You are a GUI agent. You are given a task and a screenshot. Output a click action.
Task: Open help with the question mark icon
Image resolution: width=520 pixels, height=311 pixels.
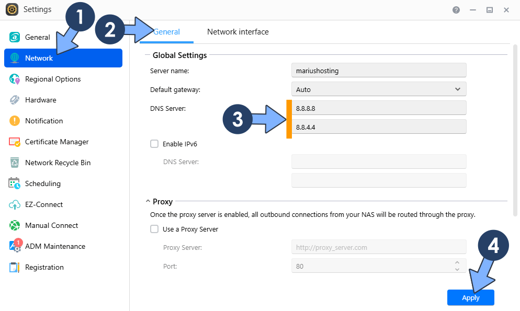(x=456, y=10)
